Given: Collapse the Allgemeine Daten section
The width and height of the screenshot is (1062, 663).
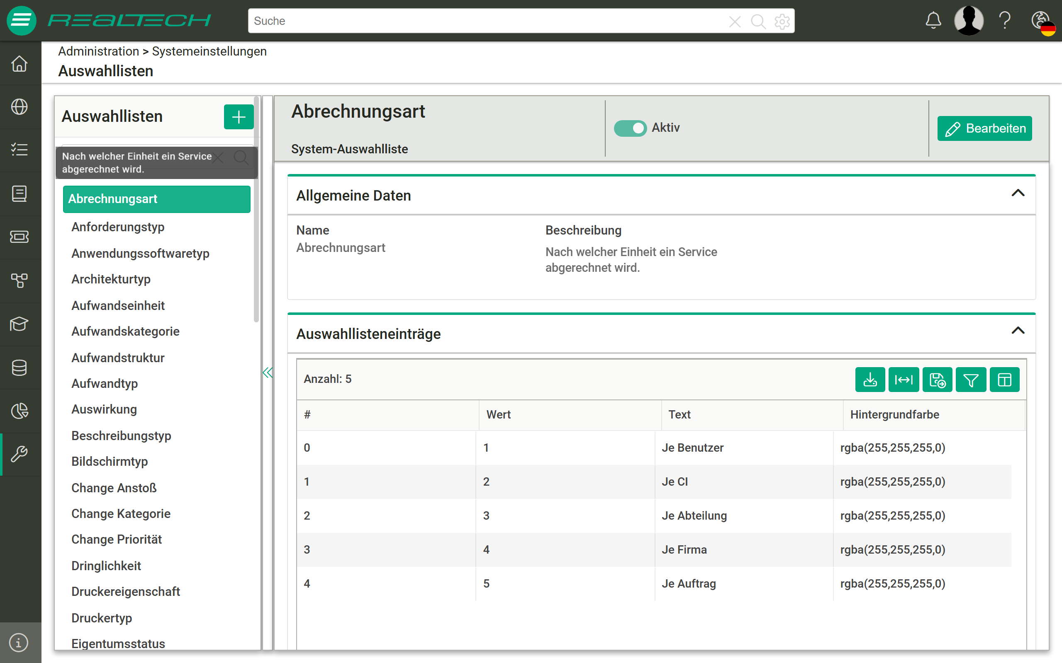Looking at the screenshot, I should coord(1018,193).
